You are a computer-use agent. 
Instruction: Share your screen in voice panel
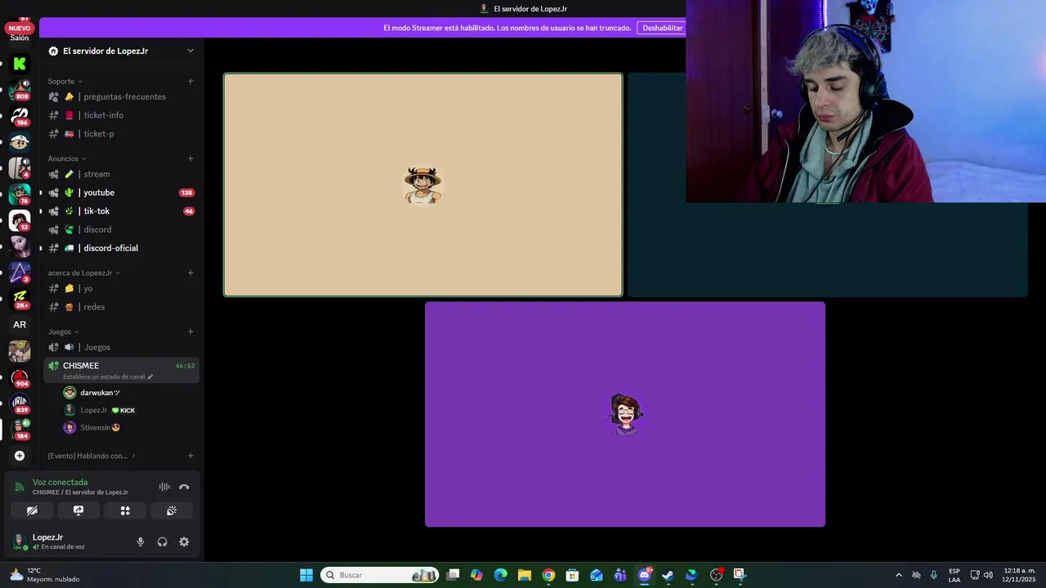coord(78,510)
